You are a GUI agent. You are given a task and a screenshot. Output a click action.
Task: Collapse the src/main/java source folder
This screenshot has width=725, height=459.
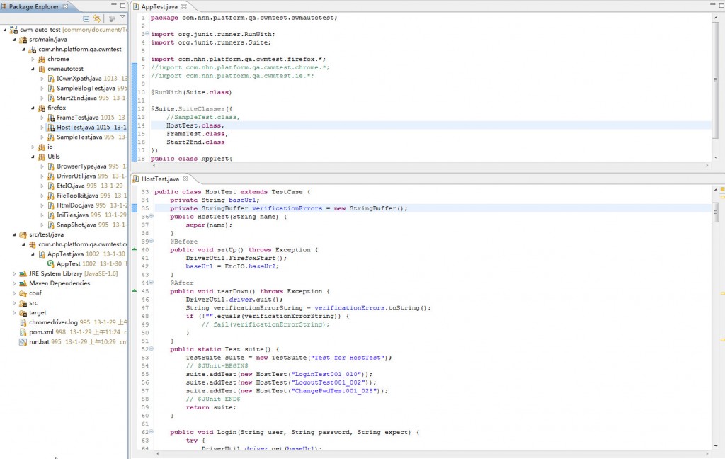pyautogui.click(x=14, y=40)
